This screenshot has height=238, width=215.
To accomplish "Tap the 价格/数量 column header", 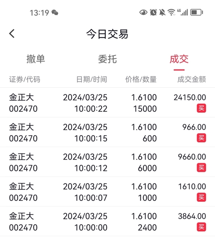I will 141,79.
